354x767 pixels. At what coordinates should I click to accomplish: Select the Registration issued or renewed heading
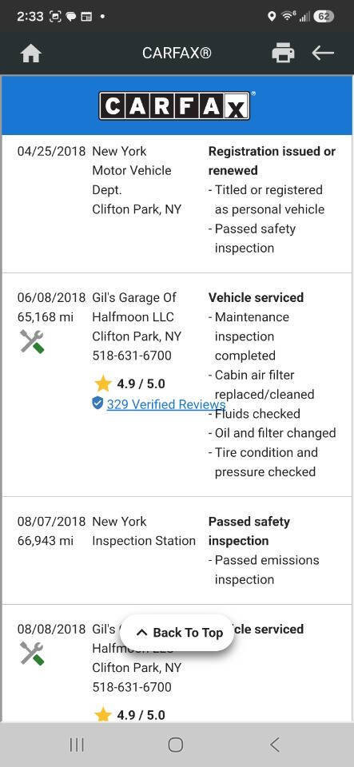[x=272, y=161]
